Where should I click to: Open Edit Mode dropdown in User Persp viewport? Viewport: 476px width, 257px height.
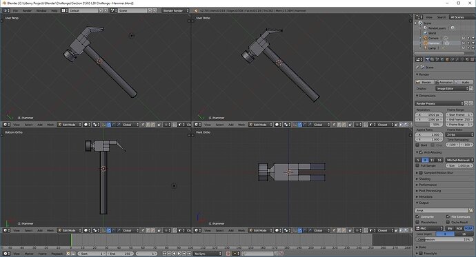[70, 125]
